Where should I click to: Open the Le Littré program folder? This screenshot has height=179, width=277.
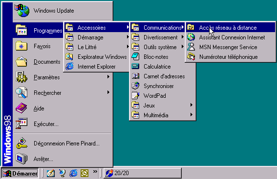[x=97, y=47]
